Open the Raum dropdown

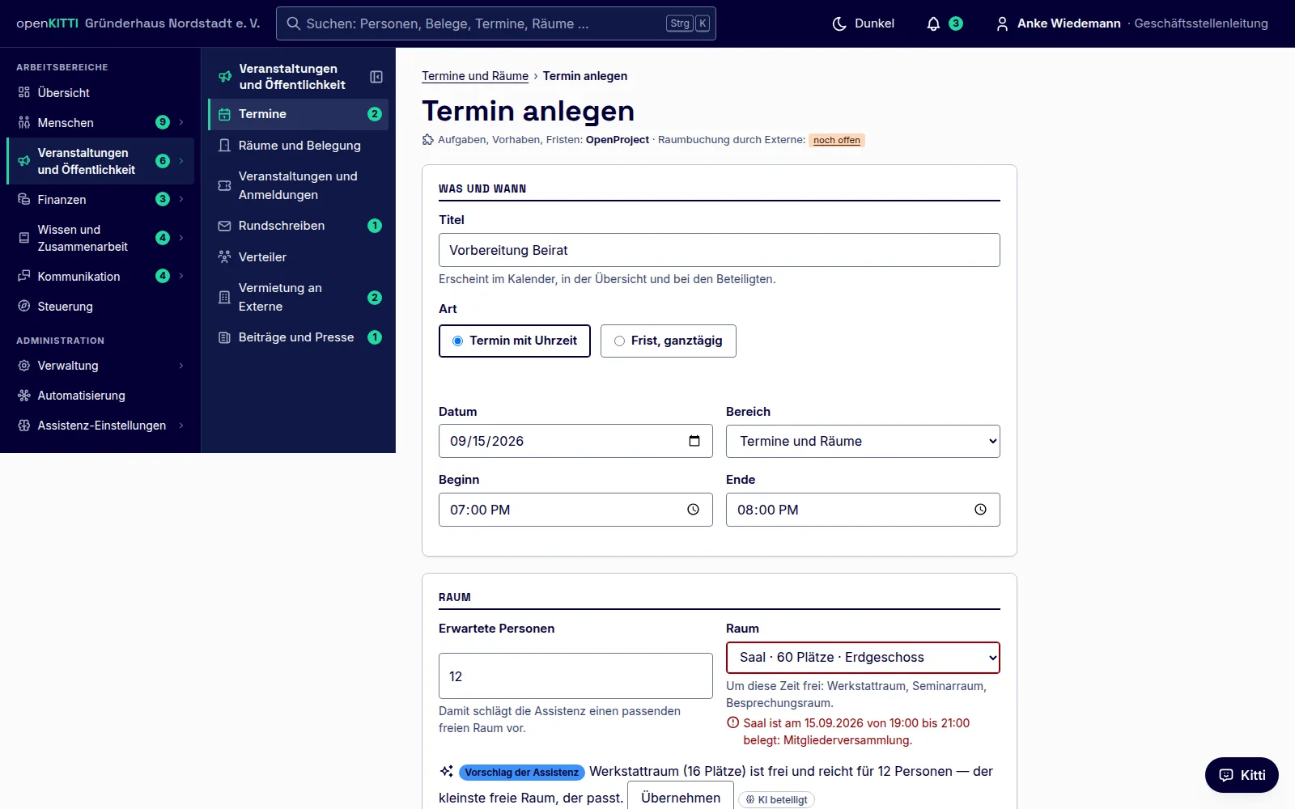point(863,658)
